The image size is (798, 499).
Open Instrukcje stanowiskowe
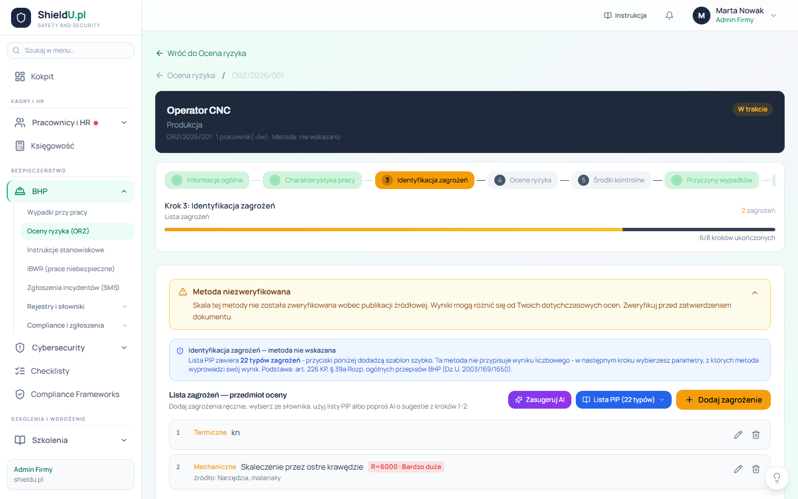[x=77, y=250]
